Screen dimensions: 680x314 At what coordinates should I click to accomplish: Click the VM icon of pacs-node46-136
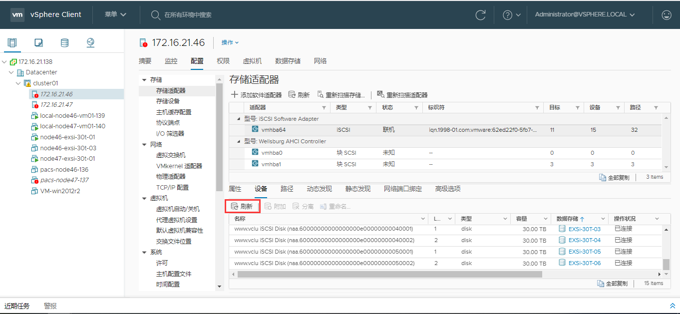pos(35,169)
